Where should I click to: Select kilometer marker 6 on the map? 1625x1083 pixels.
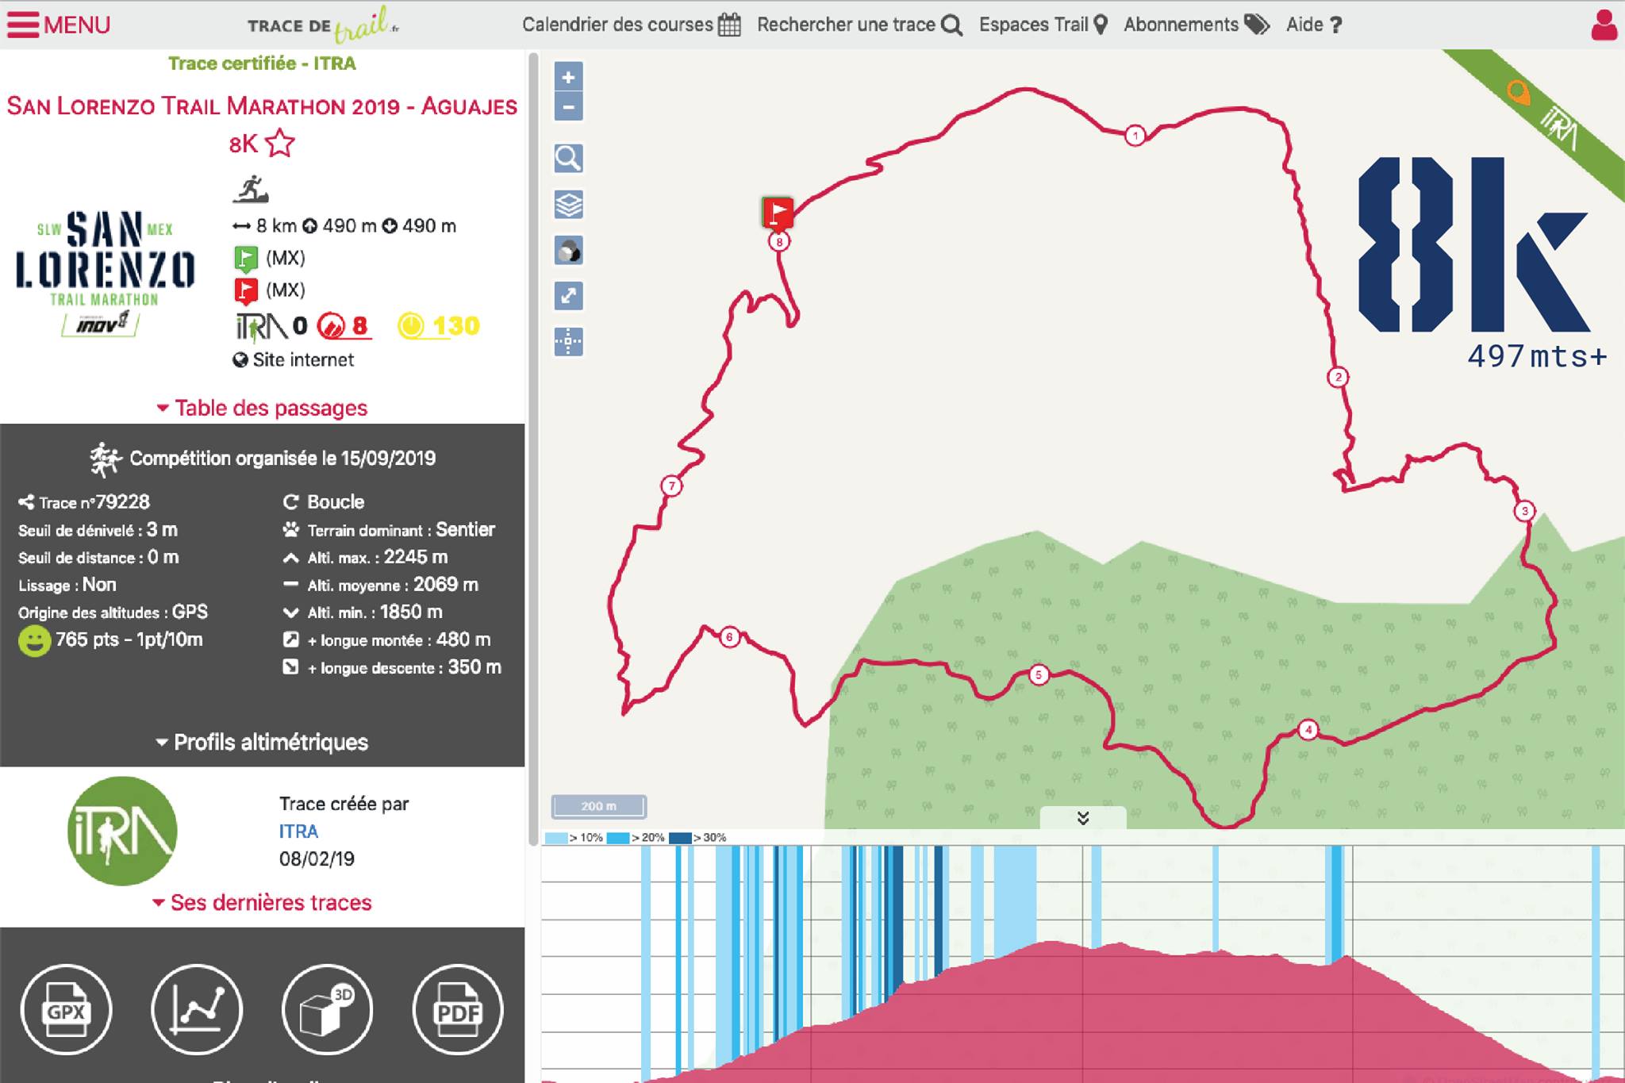tap(729, 637)
